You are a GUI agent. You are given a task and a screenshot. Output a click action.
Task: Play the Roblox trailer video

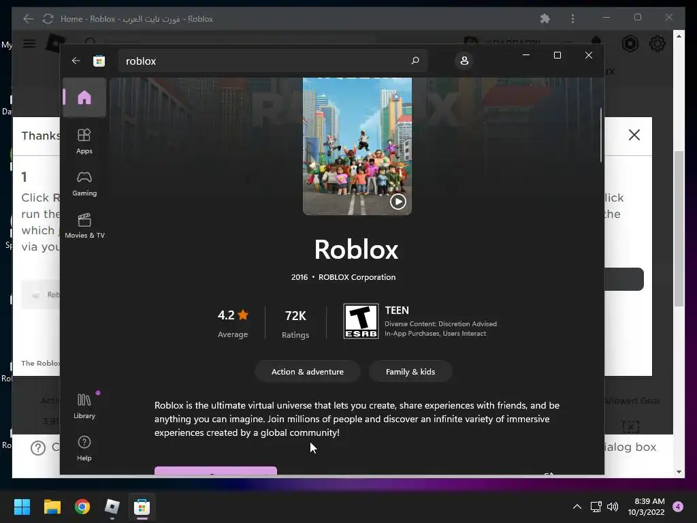(398, 202)
